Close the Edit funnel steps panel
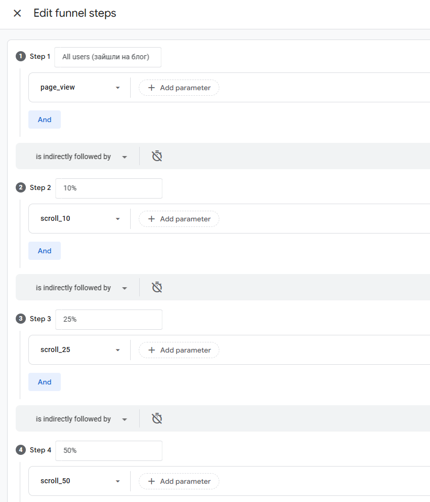This screenshot has height=502, width=430. point(17,14)
